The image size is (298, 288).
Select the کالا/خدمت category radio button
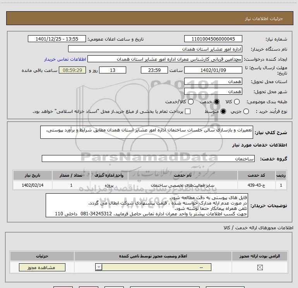coord(191,102)
